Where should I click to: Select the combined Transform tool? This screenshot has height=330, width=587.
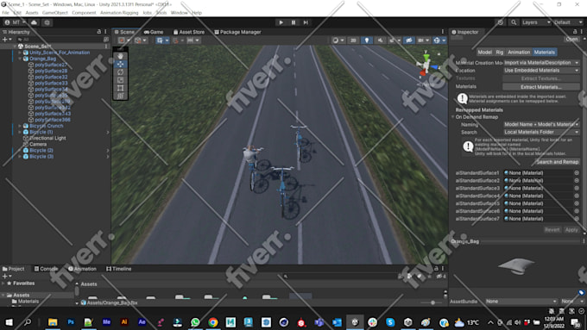(120, 96)
